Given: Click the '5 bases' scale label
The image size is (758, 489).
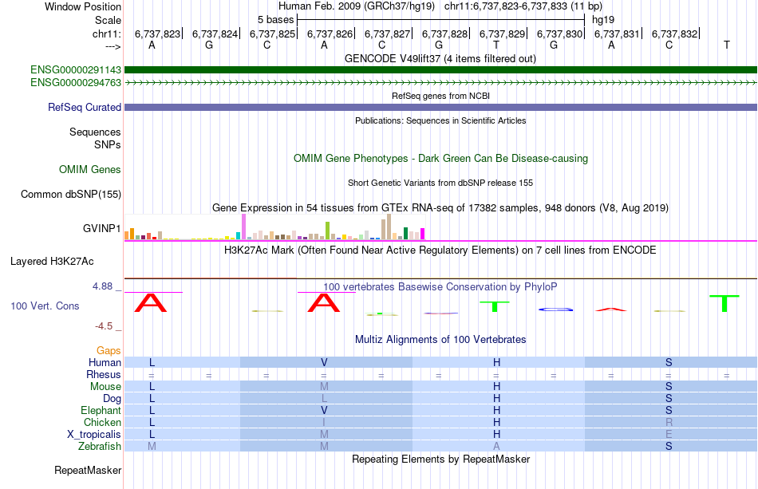Looking at the screenshot, I should (275, 20).
